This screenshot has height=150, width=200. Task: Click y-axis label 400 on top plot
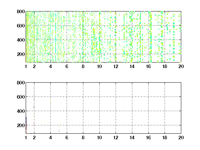[21, 40]
